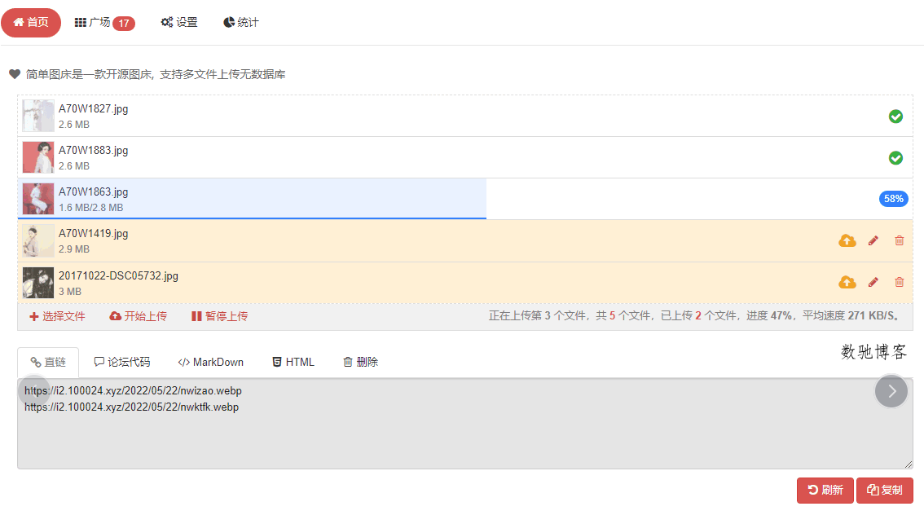924x515 pixels.
Task: Click the left arrow circle button
Action: click(x=33, y=391)
